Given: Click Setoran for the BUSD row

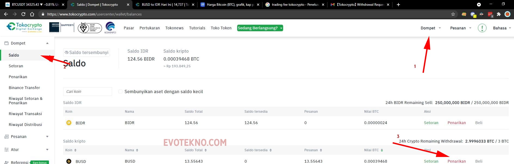Looking at the screenshot, I should tap(431, 161).
